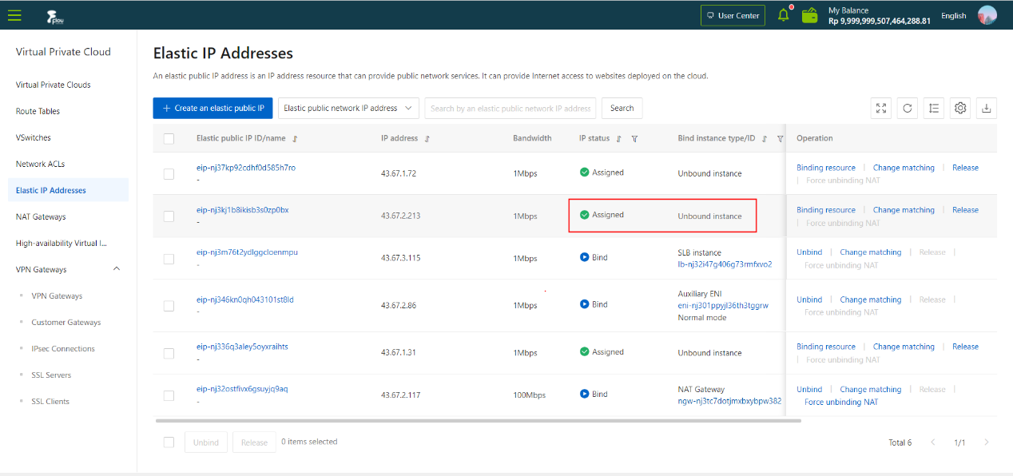This screenshot has width=1013, height=476.
Task: Toggle the select-all checkbox in table header
Action: (169, 139)
